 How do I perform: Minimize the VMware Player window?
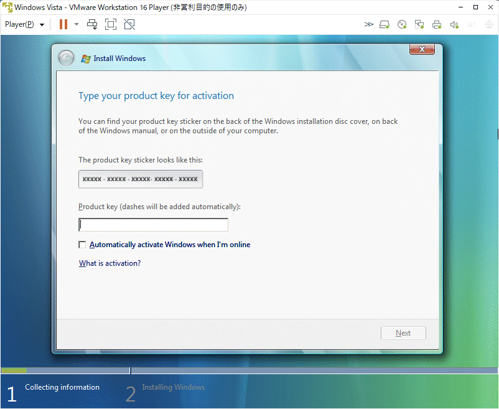coord(460,7)
